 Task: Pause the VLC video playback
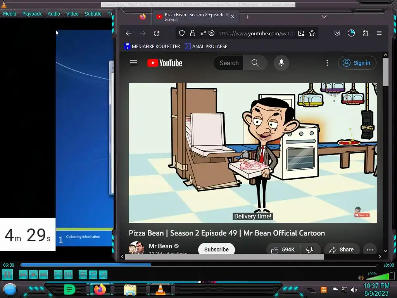click(7, 275)
